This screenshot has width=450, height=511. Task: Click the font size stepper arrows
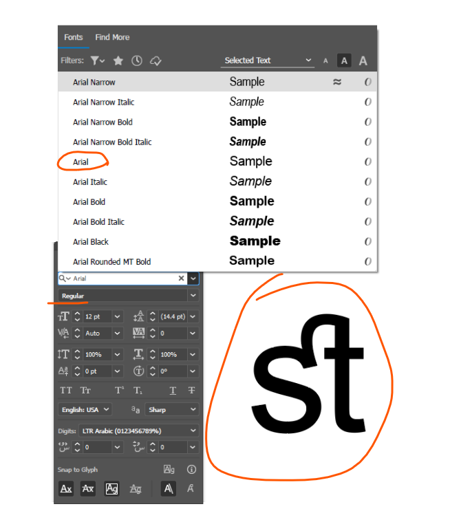click(x=77, y=316)
